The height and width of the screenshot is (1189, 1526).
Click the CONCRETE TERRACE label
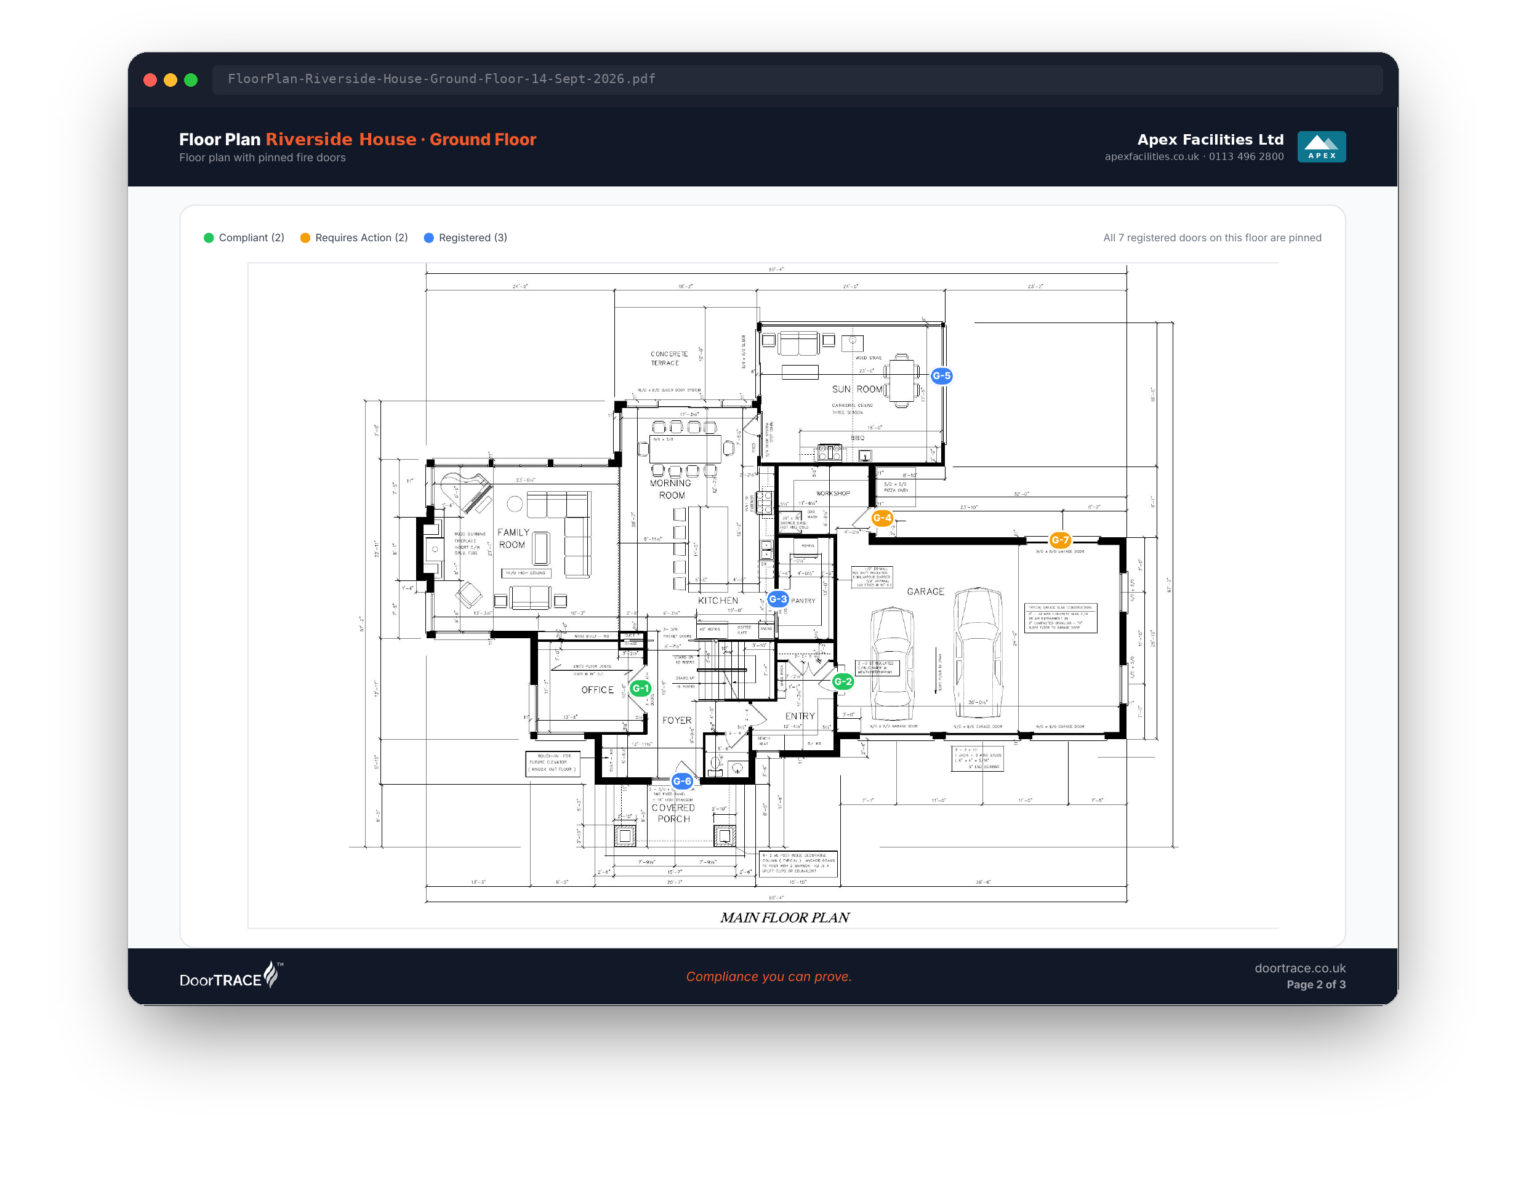pos(669,358)
